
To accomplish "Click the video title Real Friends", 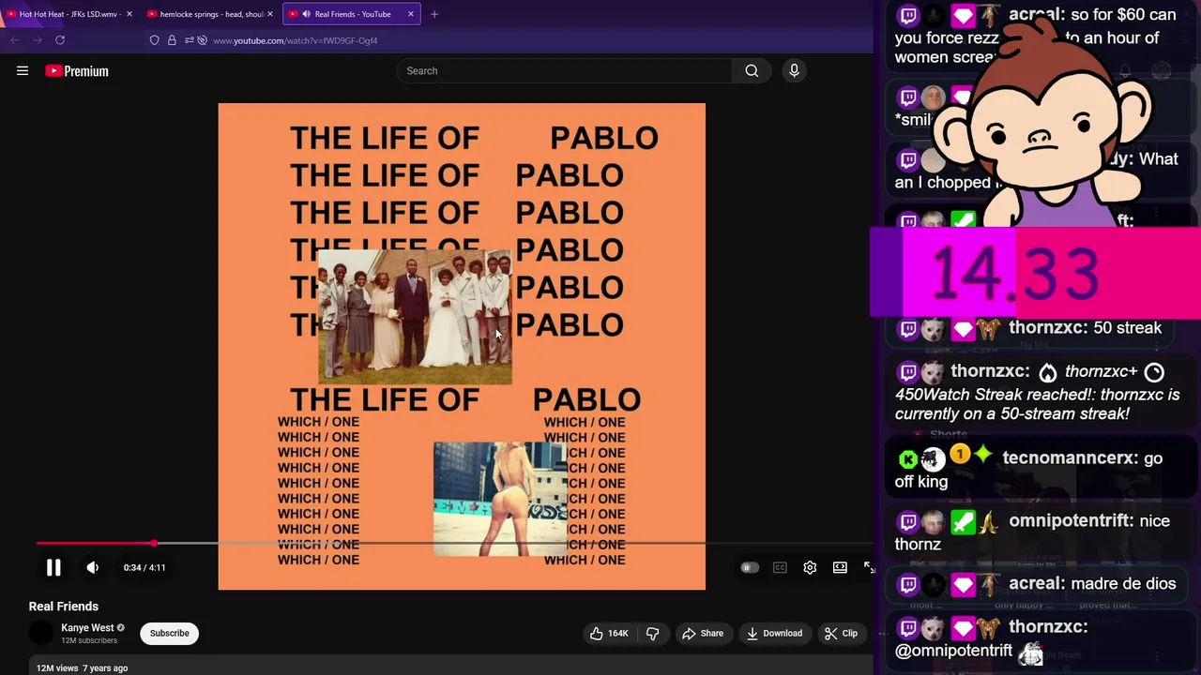I will coord(63,607).
